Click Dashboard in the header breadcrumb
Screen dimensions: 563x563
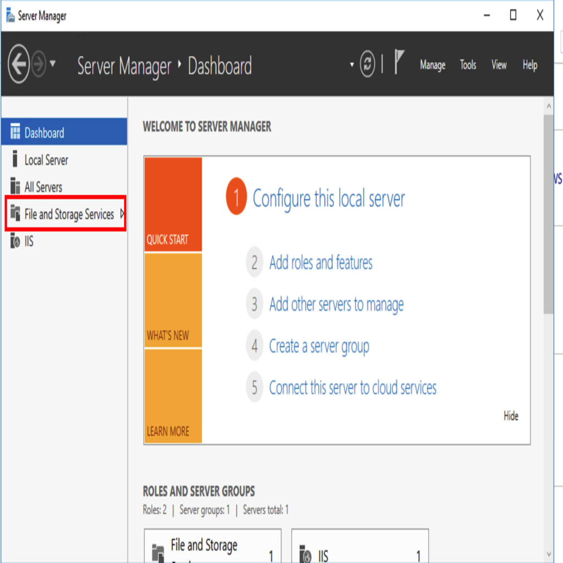[220, 66]
